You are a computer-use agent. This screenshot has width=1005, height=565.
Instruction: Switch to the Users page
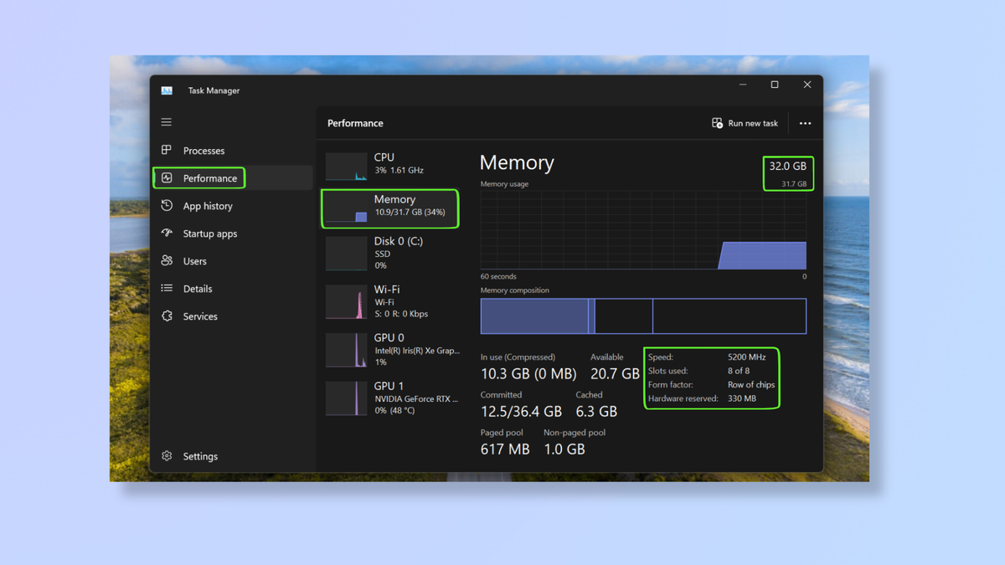tap(233, 261)
